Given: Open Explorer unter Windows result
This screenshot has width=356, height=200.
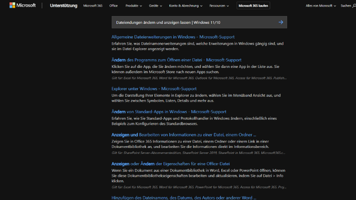Looking at the screenshot, I should point(154,89).
